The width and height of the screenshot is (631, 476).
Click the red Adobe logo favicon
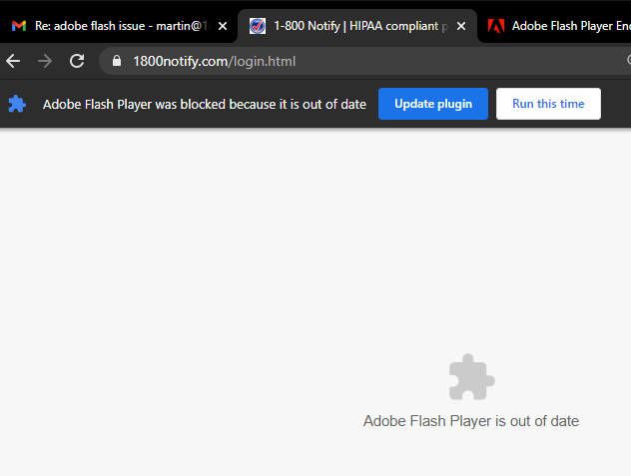(x=496, y=26)
